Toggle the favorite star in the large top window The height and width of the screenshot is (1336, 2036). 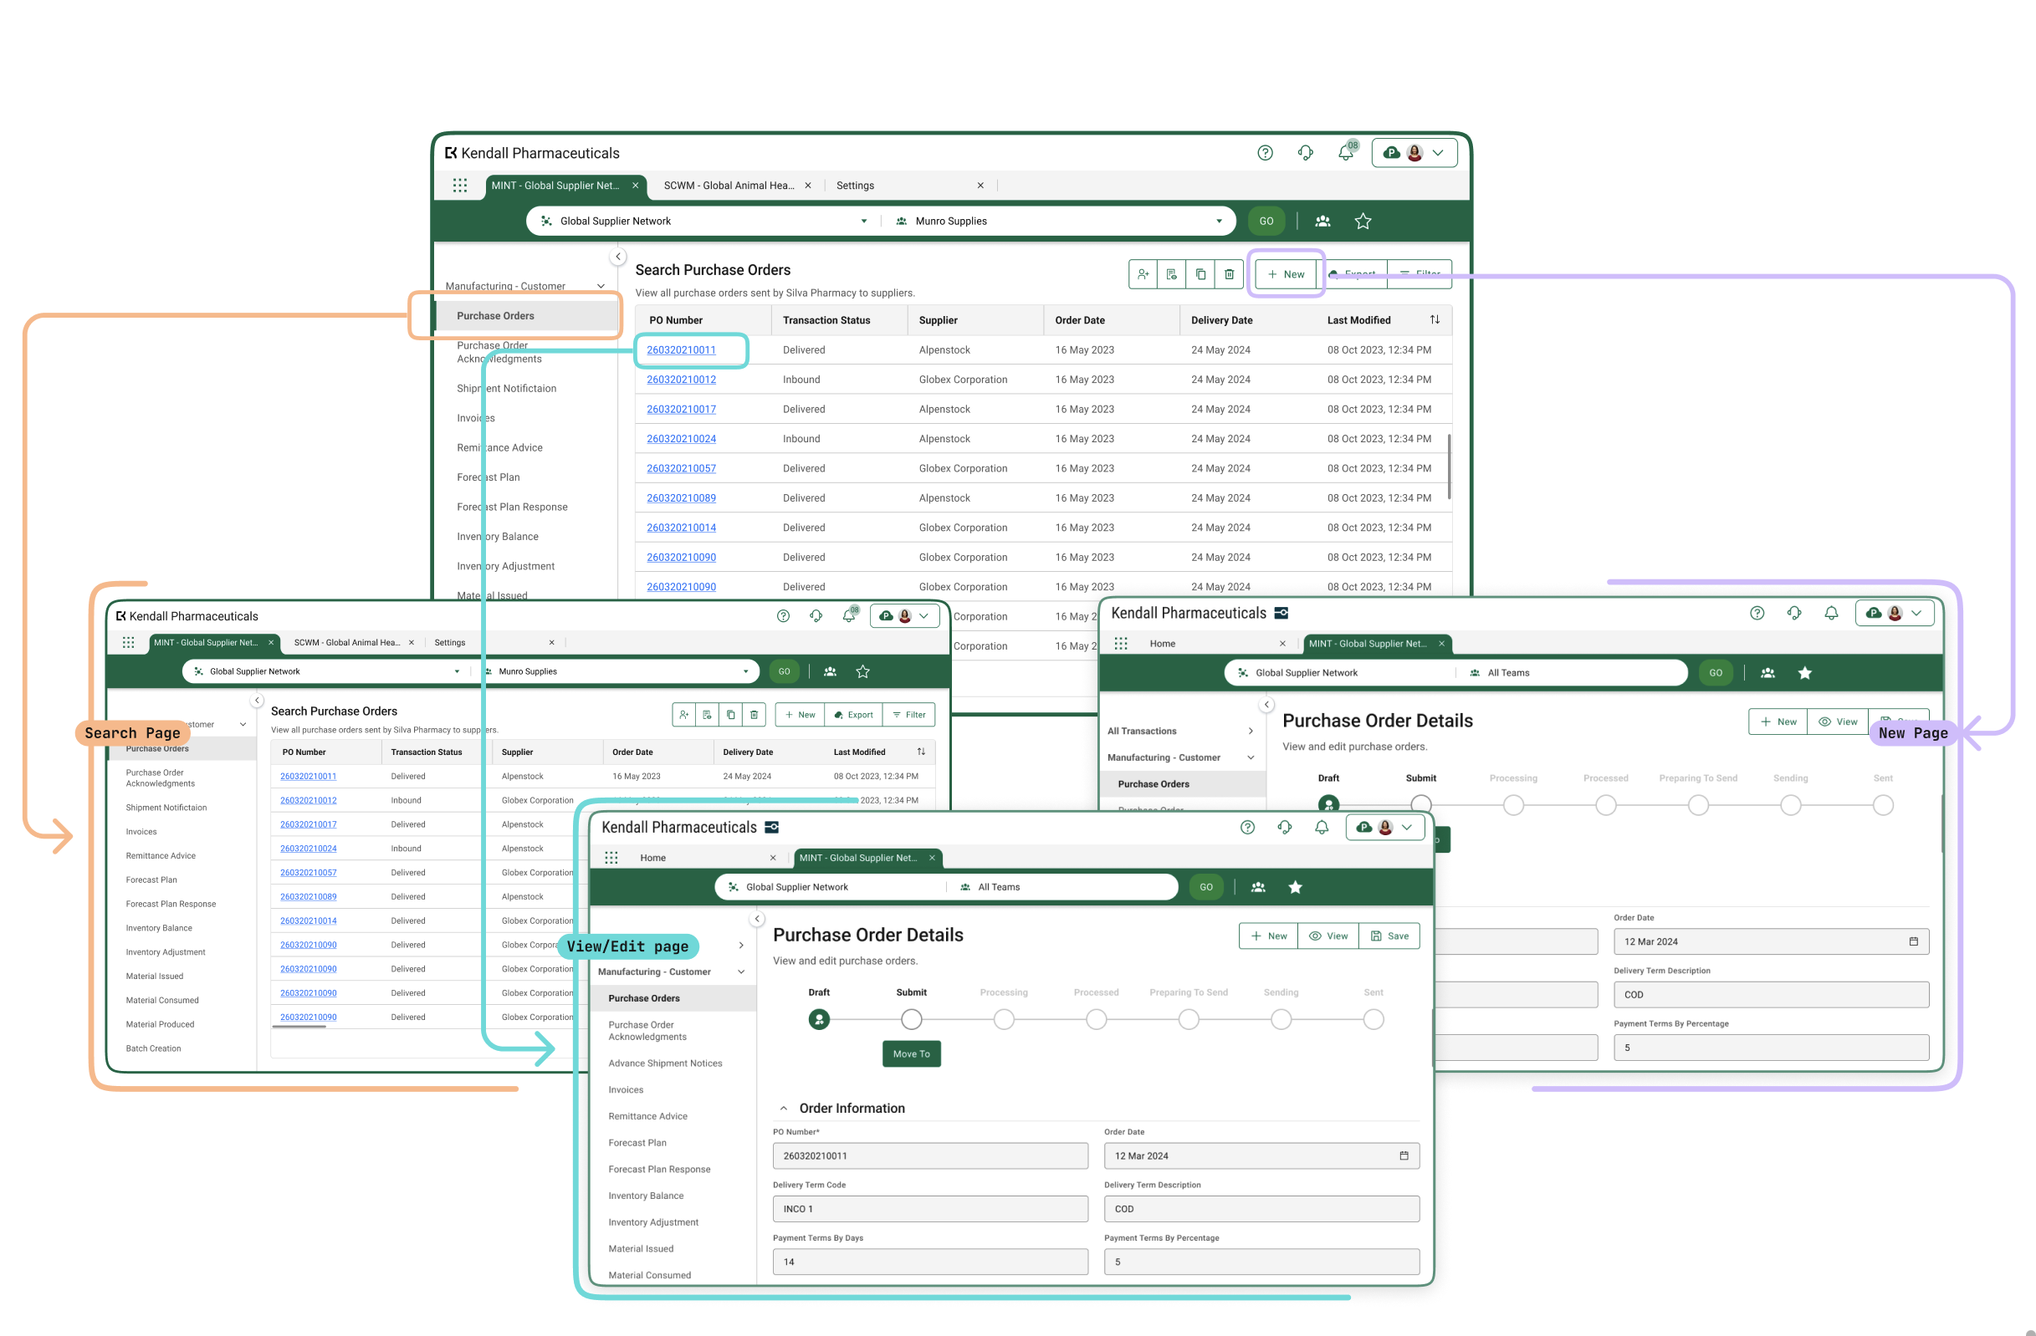[x=1363, y=222]
